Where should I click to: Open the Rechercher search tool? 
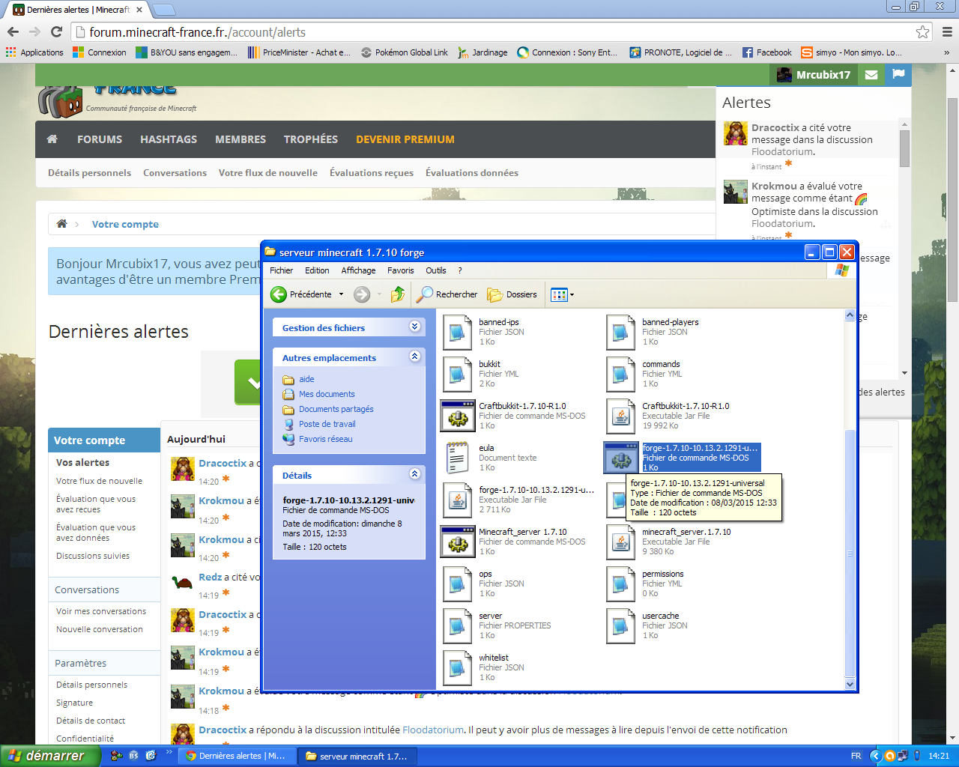(x=448, y=294)
